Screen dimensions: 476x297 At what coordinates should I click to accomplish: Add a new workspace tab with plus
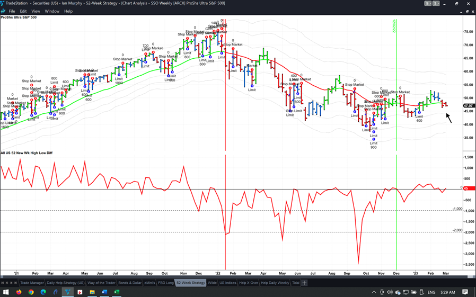[304, 283]
